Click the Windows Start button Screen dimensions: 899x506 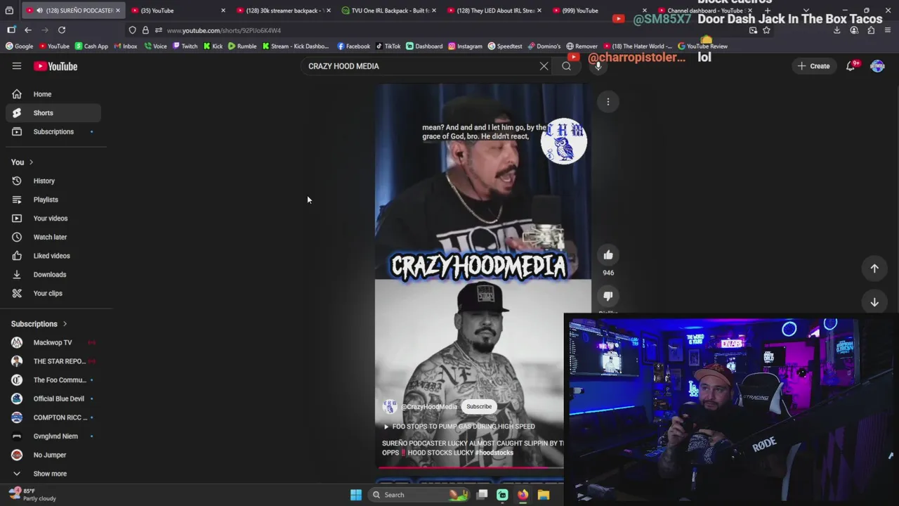pos(356,495)
